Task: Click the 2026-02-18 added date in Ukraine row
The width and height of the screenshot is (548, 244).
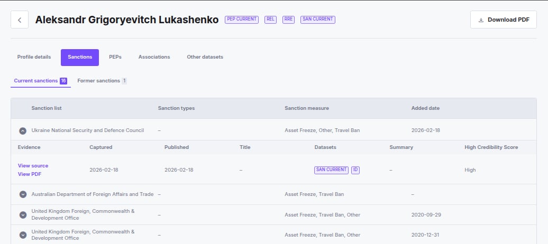Action: (426, 130)
